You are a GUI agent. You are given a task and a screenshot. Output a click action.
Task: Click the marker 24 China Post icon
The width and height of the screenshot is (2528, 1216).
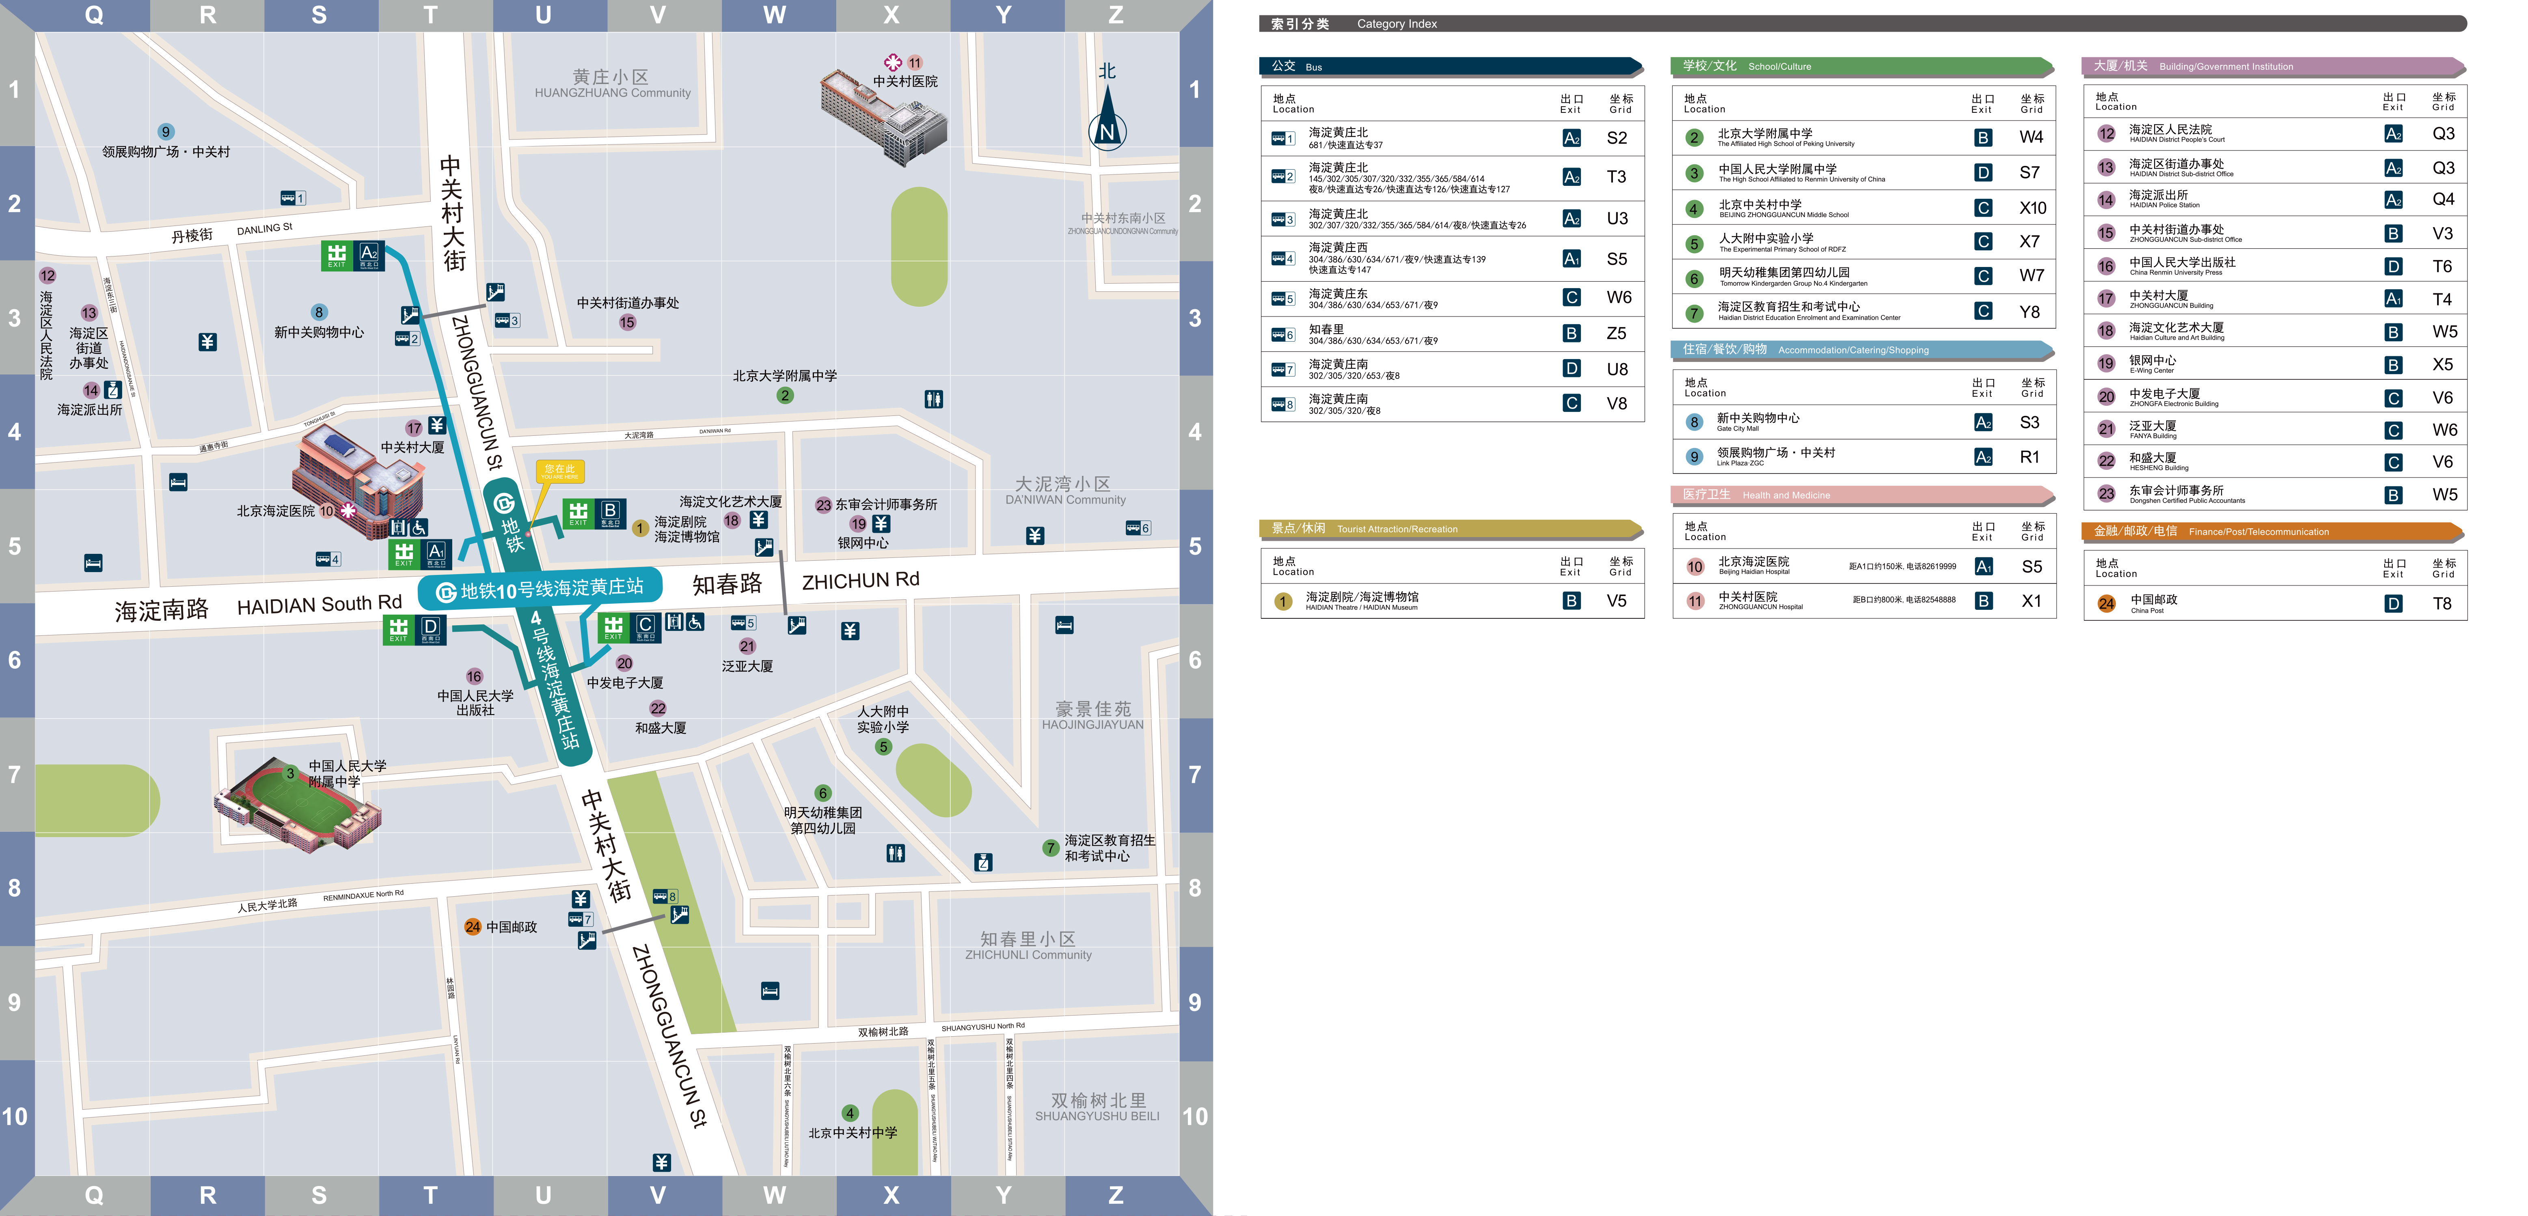pos(472,927)
